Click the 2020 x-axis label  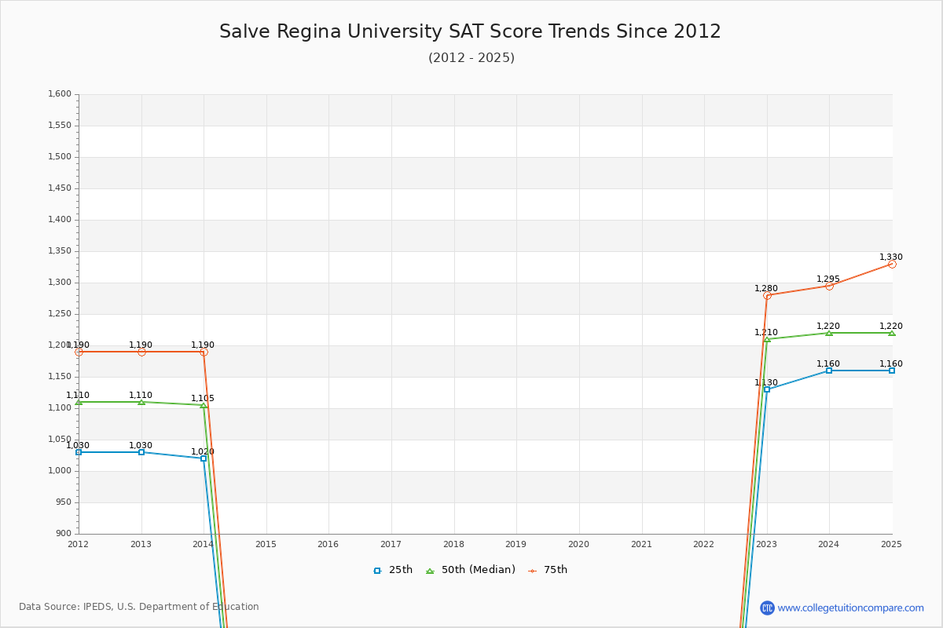[x=578, y=544]
